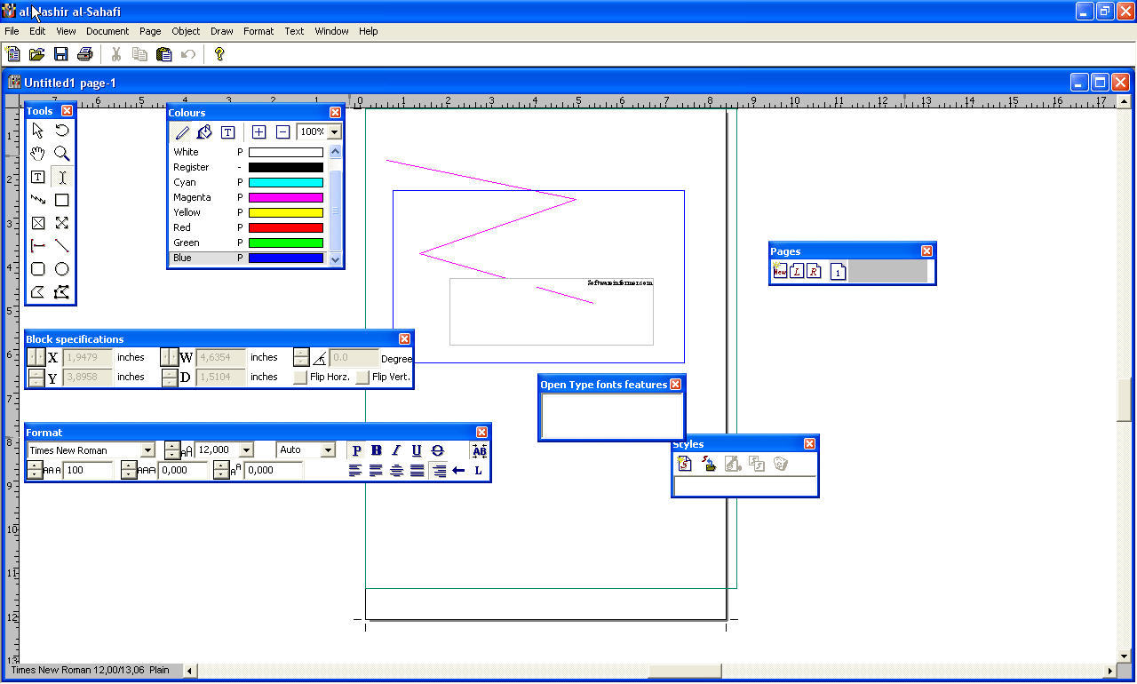This screenshot has width=1137, height=684.
Task: Create a new style in the Styles panel
Action: point(684,464)
